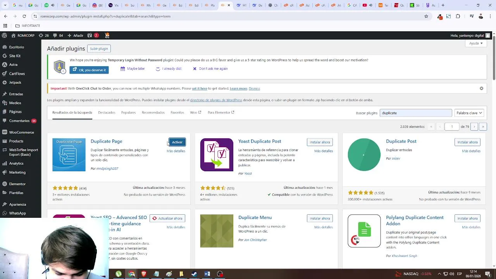Go to Entradas in the sidebar
Viewport: 496px width, 279px height.
coord(16,94)
